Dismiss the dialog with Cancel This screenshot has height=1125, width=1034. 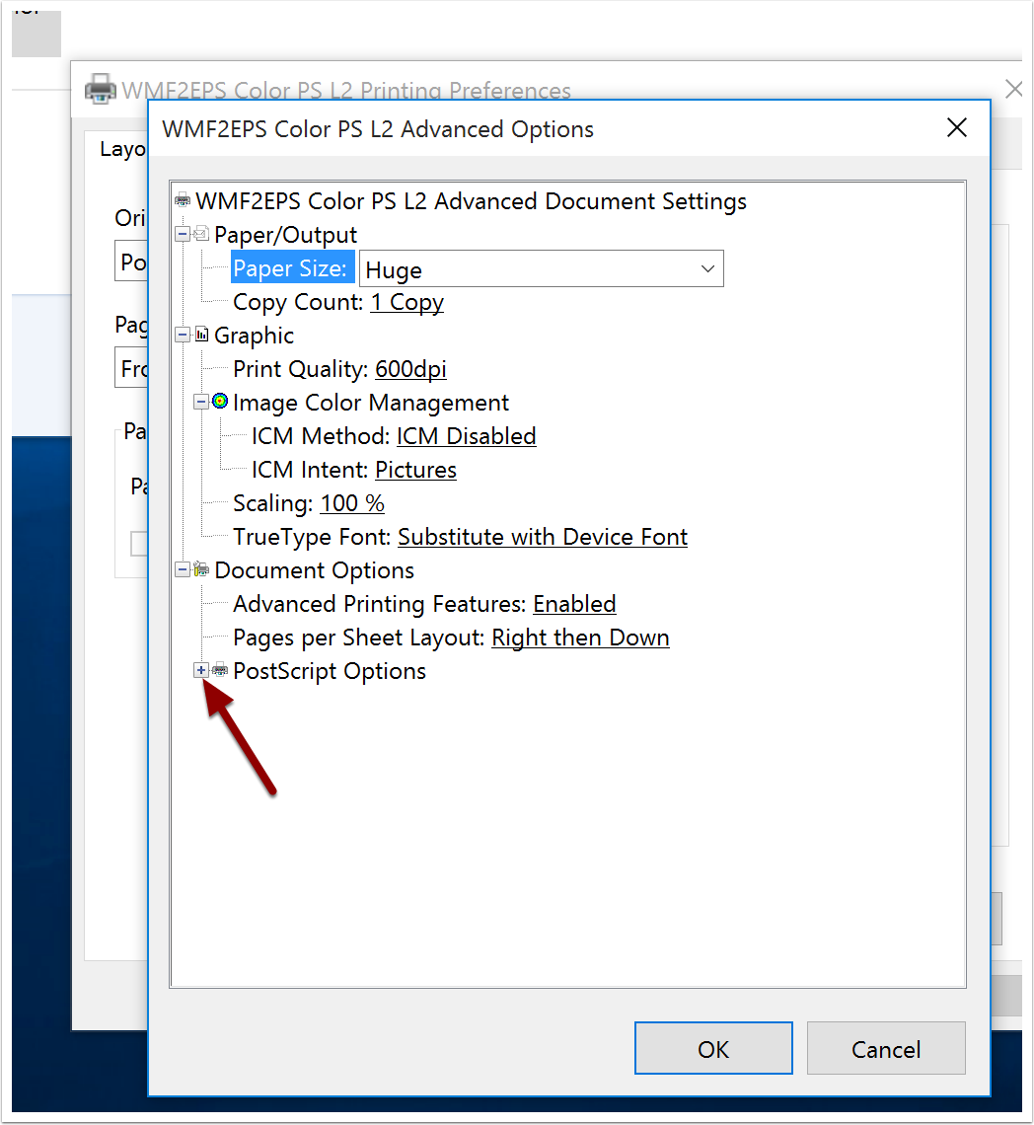(886, 1048)
